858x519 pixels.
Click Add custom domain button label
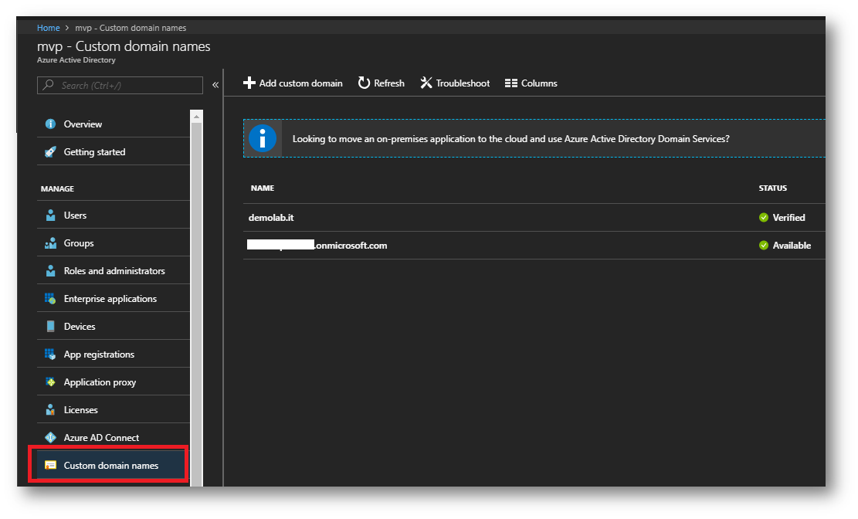300,83
